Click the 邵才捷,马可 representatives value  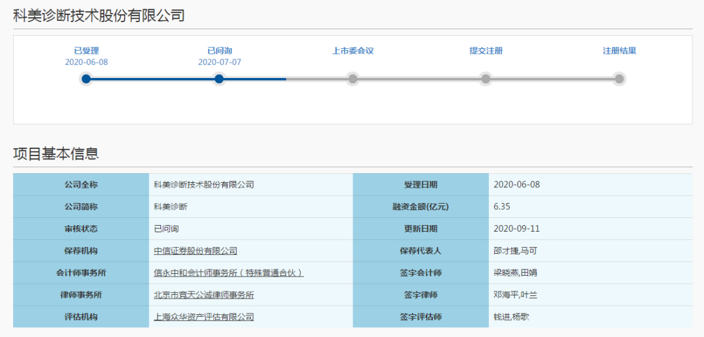[x=515, y=251]
